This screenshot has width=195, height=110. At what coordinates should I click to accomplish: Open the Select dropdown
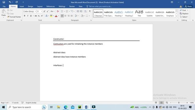pyautogui.click(x=184, y=17)
